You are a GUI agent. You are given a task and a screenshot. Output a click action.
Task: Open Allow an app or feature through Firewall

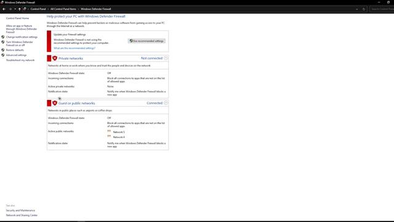pyautogui.click(x=22, y=29)
